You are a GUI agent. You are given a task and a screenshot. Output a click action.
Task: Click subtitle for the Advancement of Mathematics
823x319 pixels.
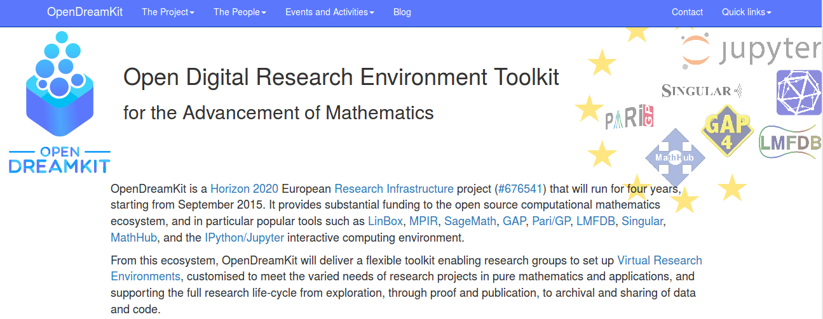click(x=278, y=113)
